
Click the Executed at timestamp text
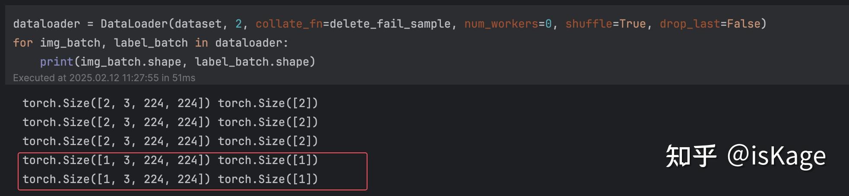tap(104, 78)
